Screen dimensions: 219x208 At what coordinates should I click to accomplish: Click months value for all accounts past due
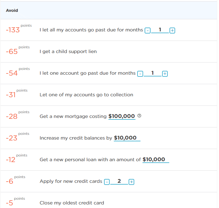tap(160, 30)
